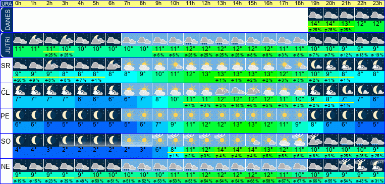
Task: Select the JUTRI day tab
Action: (x=6, y=45)
